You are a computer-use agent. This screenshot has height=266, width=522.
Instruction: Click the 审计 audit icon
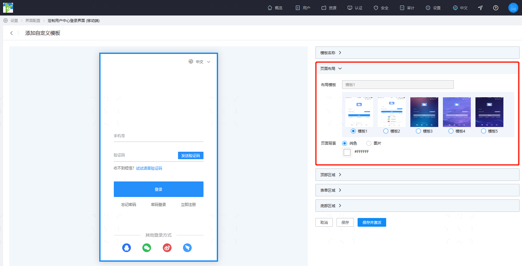[x=402, y=8]
